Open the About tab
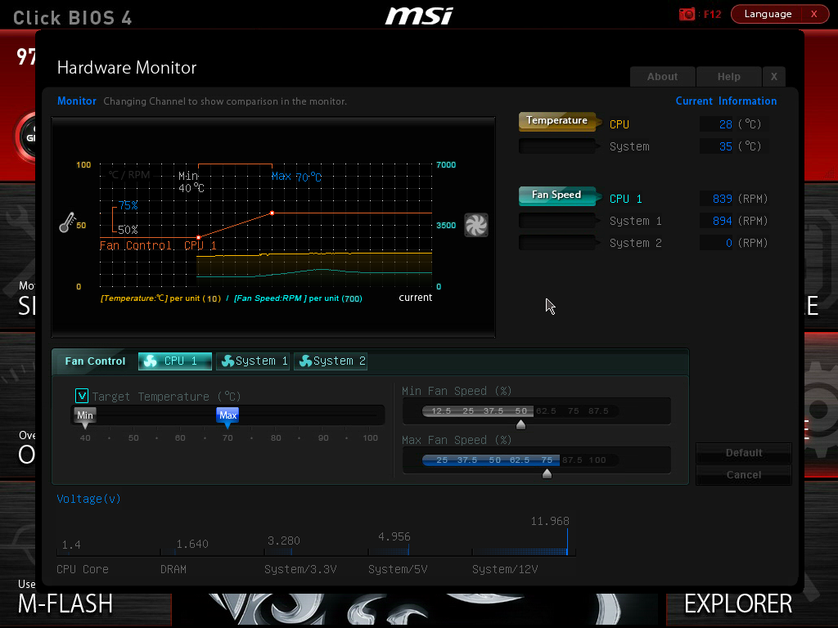The height and width of the screenshot is (628, 838). click(662, 76)
